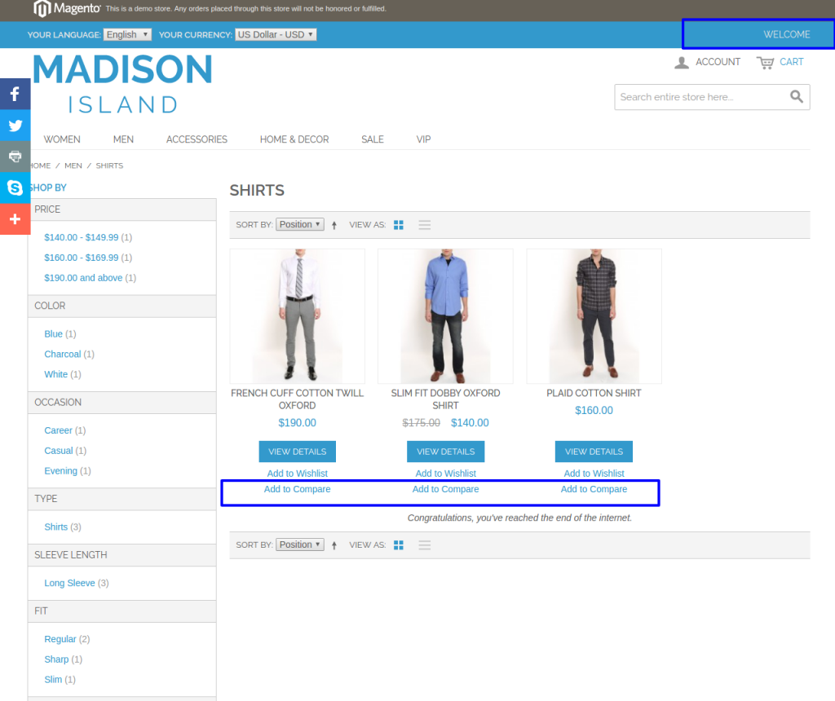Select grid view in bottom toolbar

(398, 545)
